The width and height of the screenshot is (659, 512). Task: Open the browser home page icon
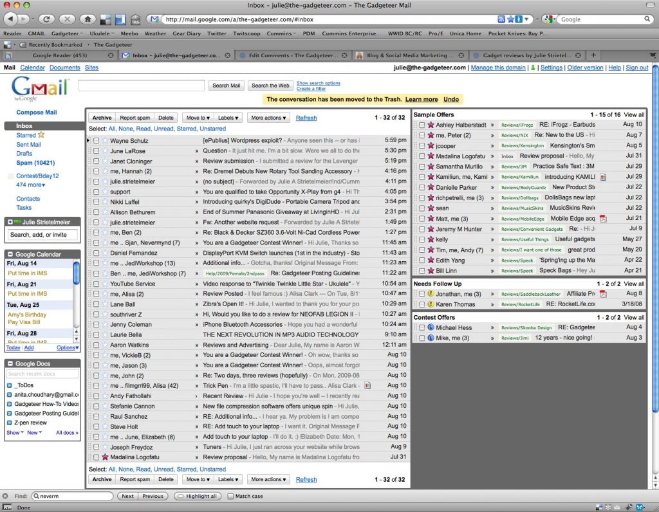coord(88,19)
